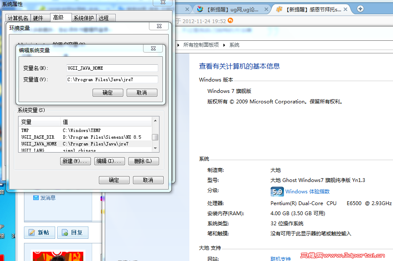Click the 变量名 input field

(112, 68)
